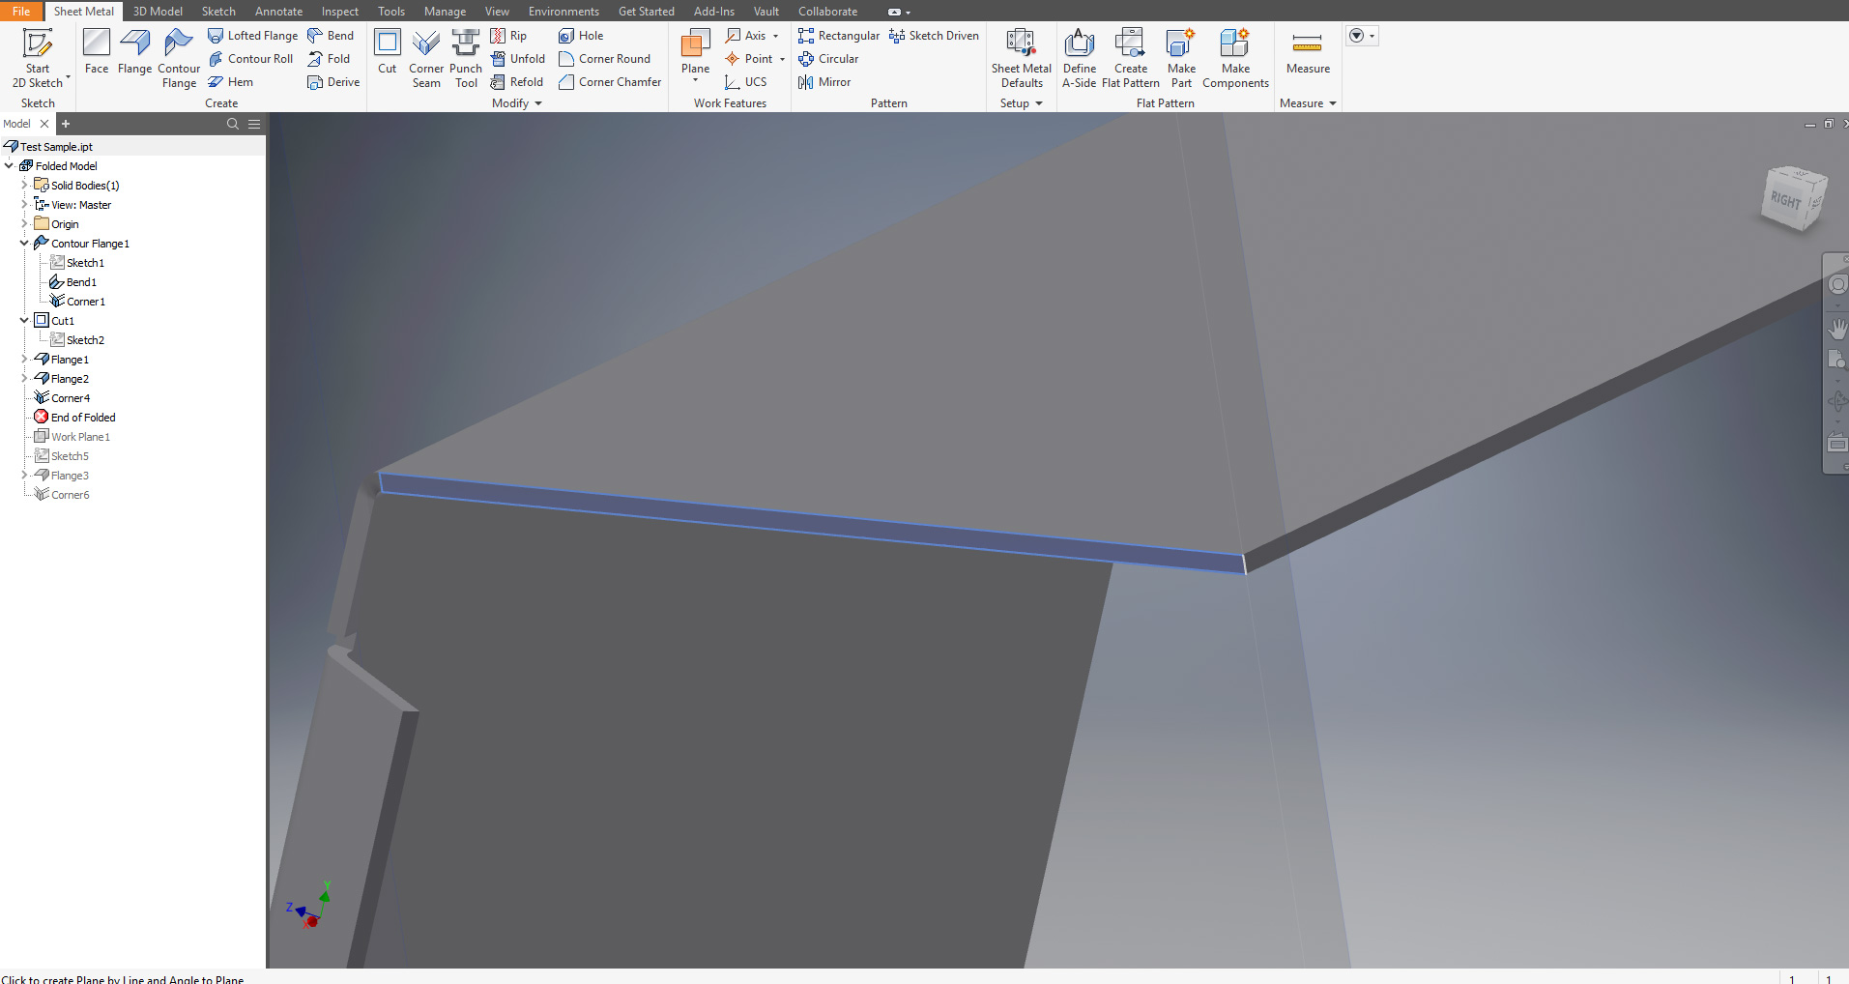Choose the Lofted Flange tool

(253, 36)
